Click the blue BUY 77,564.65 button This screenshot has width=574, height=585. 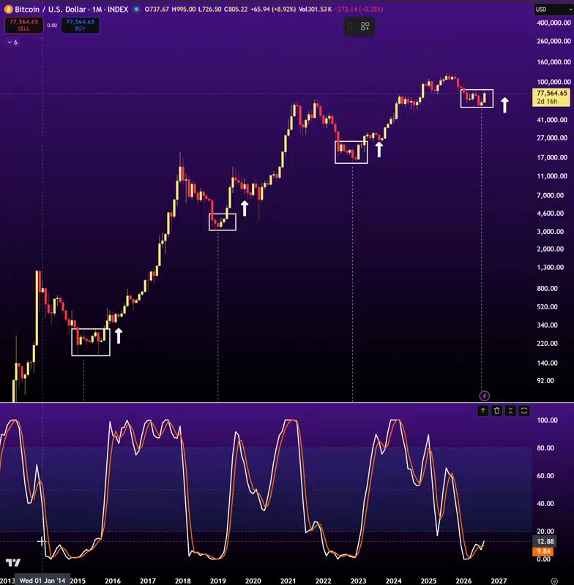pyautogui.click(x=81, y=25)
